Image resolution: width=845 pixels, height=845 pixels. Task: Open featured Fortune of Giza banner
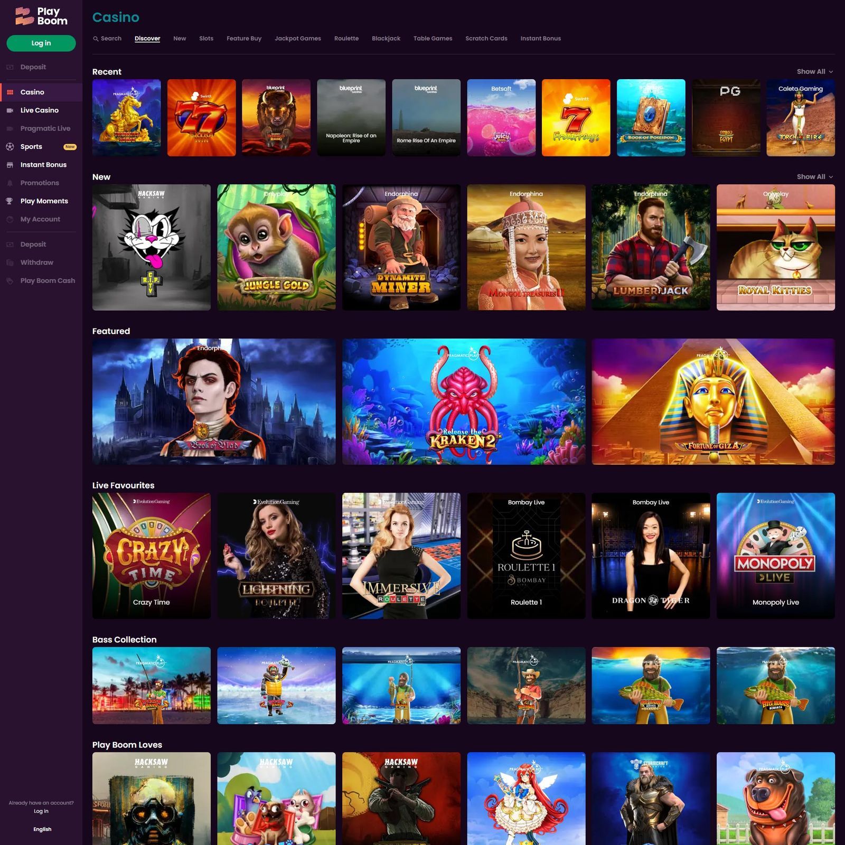click(x=713, y=402)
